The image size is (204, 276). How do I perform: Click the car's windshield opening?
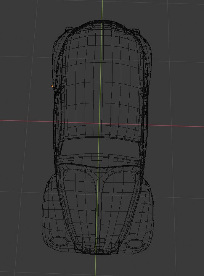coord(100,147)
